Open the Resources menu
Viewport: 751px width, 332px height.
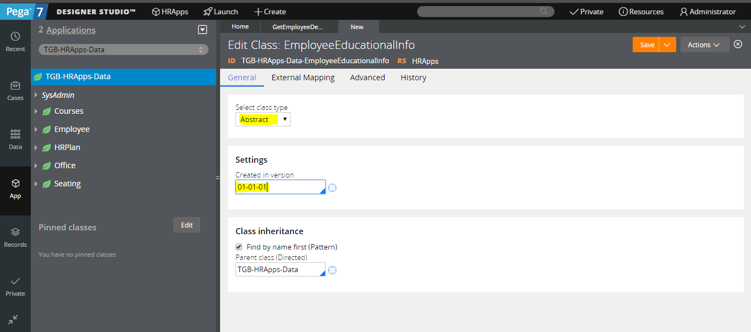coord(642,12)
